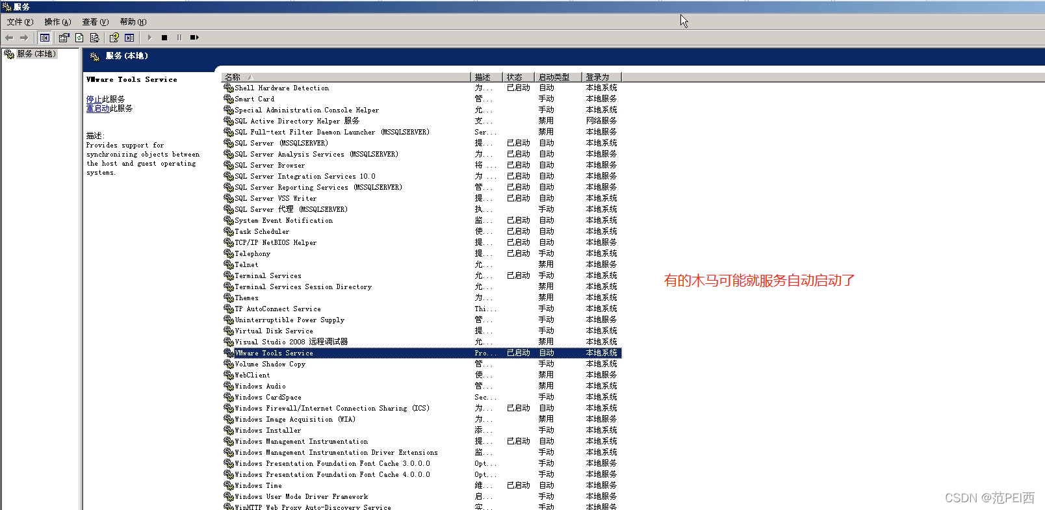The height and width of the screenshot is (510, 1045).
Task: Click the Pause Service icon
Action: click(x=179, y=38)
